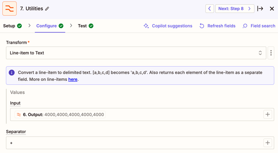Edit the step name with the pencil icon
This screenshot has width=278, height=153.
click(x=47, y=9)
